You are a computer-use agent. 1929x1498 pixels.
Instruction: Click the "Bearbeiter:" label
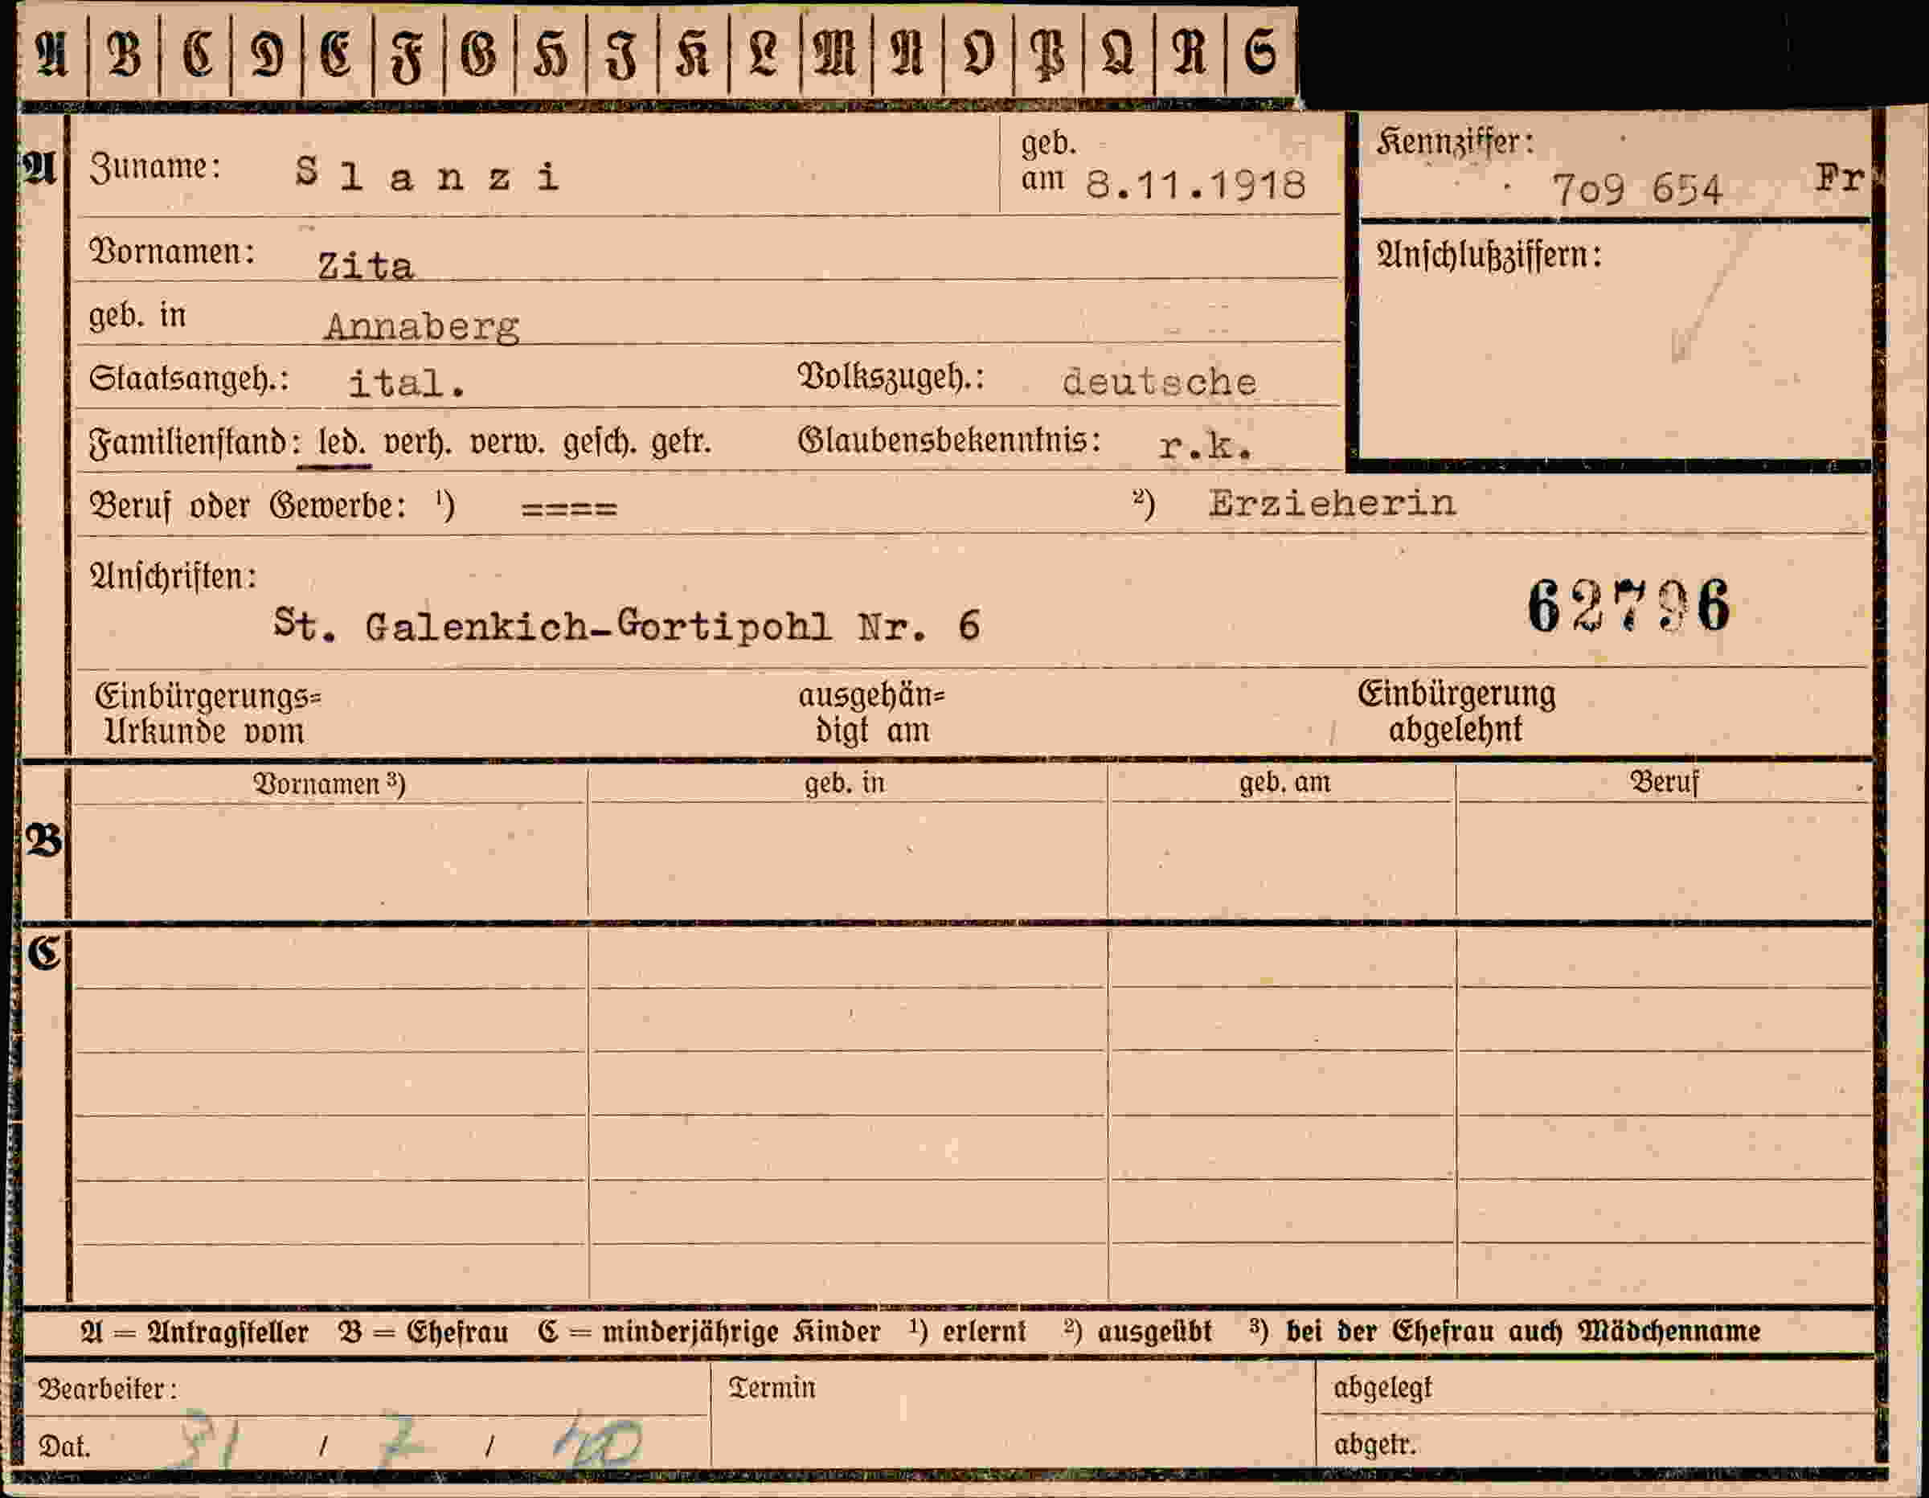click(107, 1390)
